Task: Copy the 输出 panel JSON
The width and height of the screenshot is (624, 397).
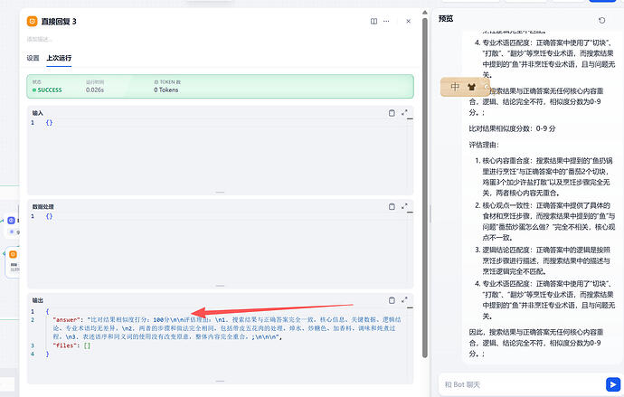Action: [392, 300]
